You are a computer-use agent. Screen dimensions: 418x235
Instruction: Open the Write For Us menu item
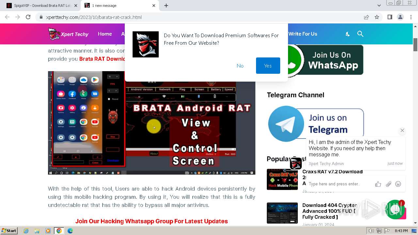tap(303, 34)
